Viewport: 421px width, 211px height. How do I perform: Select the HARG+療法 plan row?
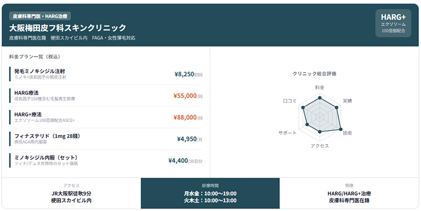click(105, 117)
